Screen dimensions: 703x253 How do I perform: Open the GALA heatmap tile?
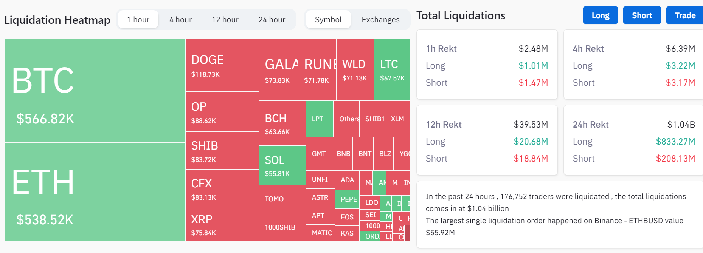click(x=278, y=69)
